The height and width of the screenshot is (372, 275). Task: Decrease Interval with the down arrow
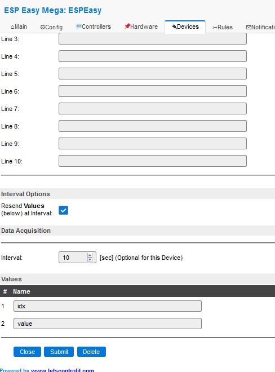click(x=90, y=259)
